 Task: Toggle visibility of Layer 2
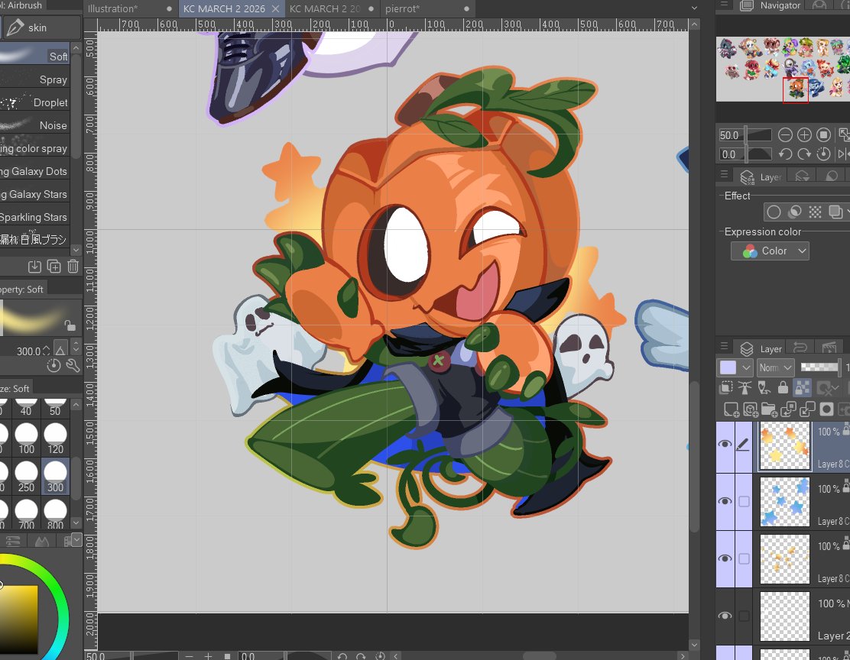pos(725,616)
